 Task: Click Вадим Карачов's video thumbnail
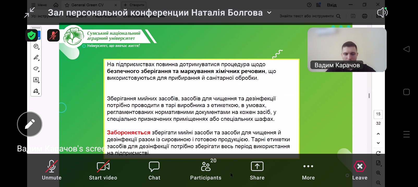(347, 50)
